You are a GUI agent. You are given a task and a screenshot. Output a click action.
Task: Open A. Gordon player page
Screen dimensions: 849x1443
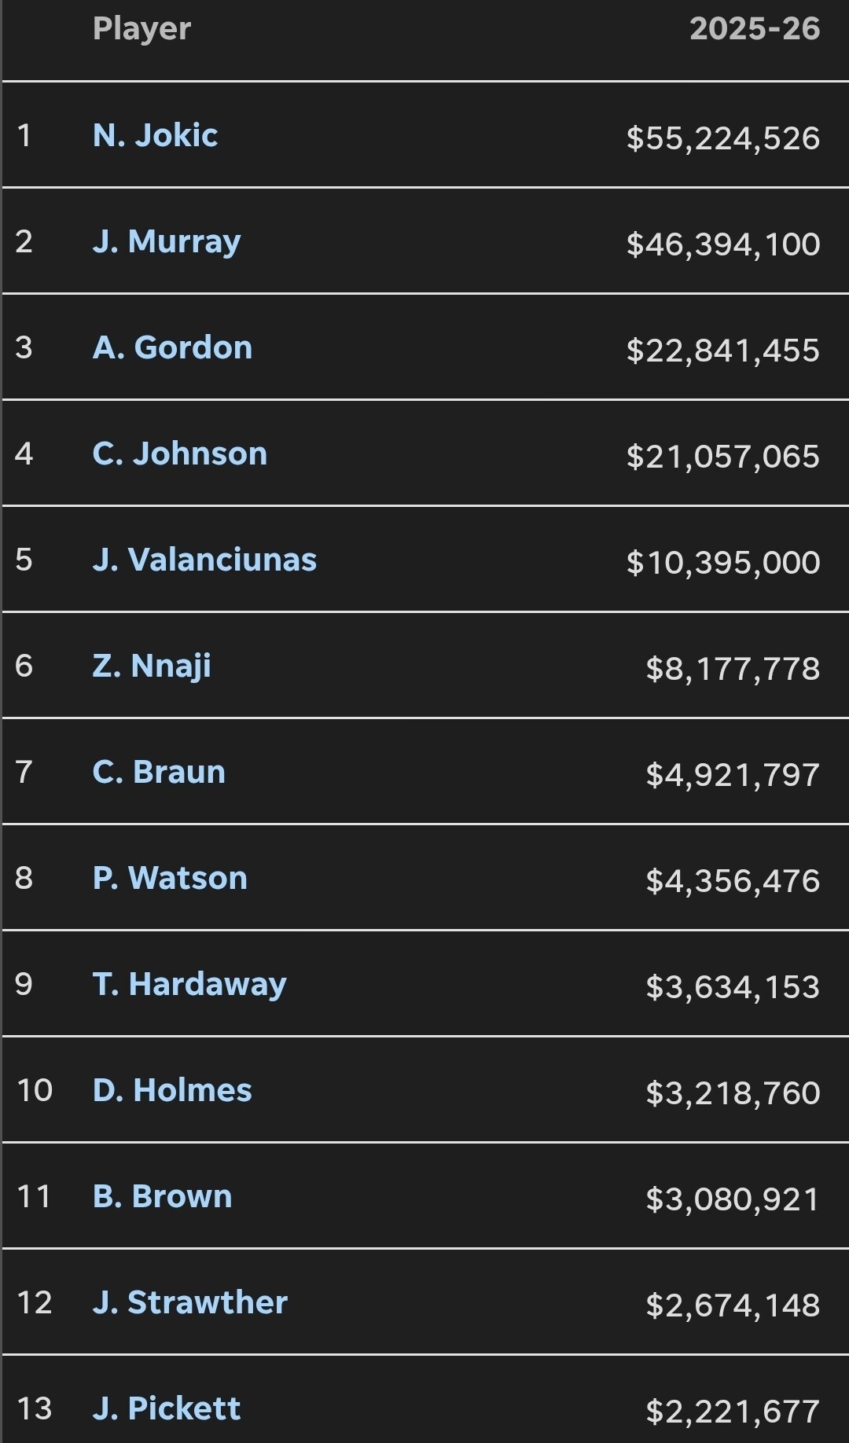172,347
